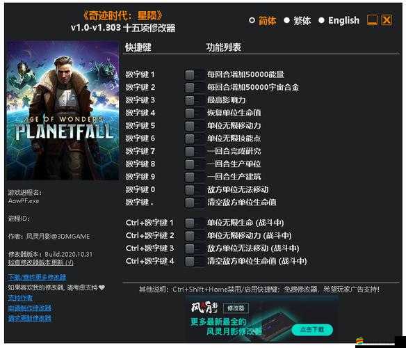
Task: Open the 申请制作修改器 link
Action: coord(29,308)
